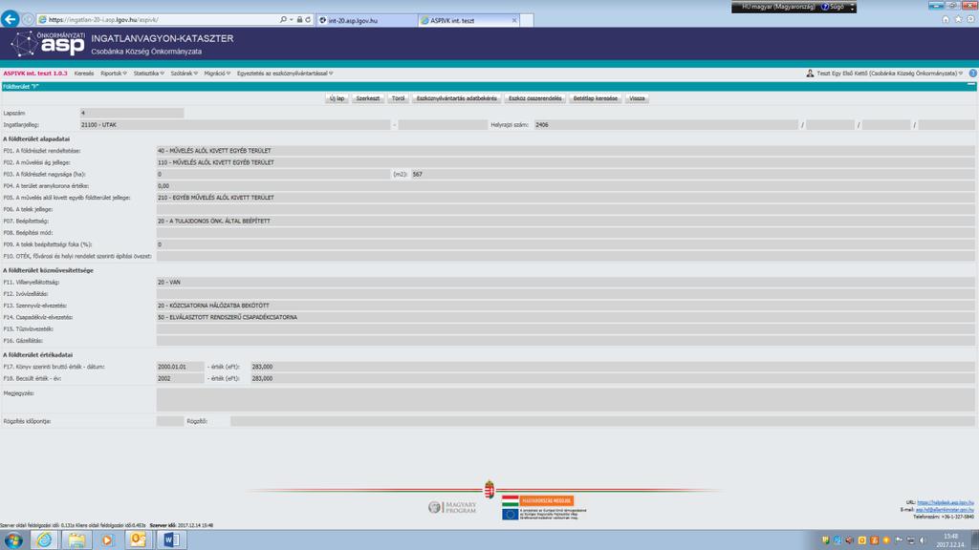Image resolution: width=979 pixels, height=550 pixels.
Task: Click the ASPIVK int. teszt 1.0.3 title
Action: [35, 73]
